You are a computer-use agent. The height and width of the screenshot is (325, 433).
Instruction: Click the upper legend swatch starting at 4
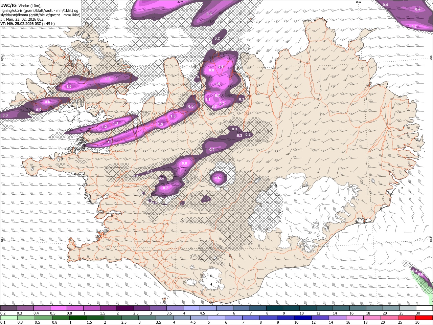click(x=191, y=308)
